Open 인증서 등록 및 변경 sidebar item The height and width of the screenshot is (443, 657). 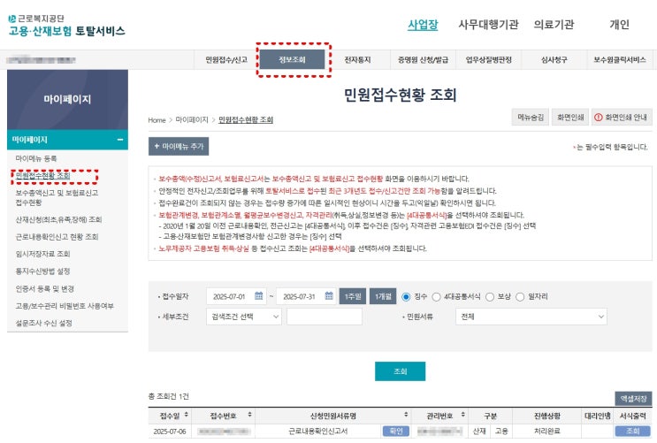[x=45, y=289]
